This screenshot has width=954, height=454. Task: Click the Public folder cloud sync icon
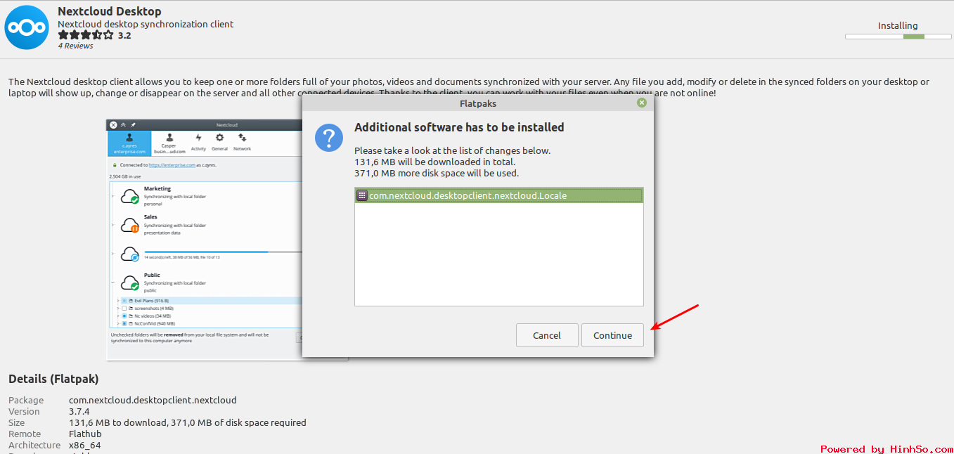[x=130, y=283]
